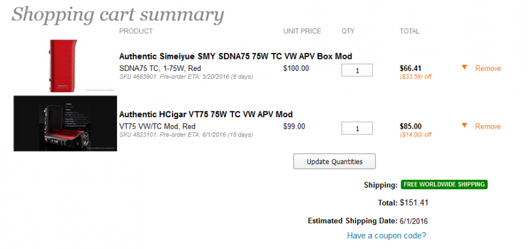Click the SKU 4823101 pre-order ETA line
This screenshot has width=528, height=249.
click(x=186, y=135)
